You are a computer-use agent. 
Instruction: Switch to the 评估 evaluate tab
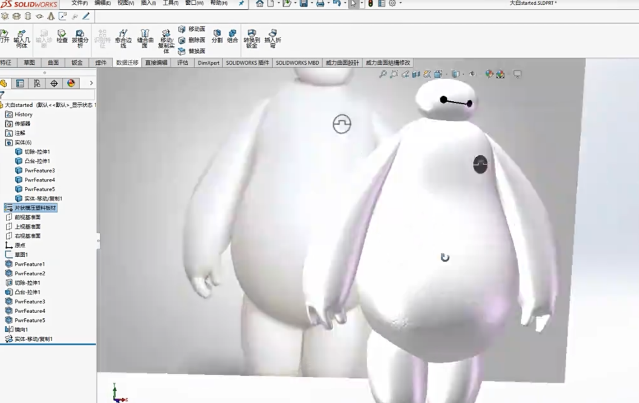point(182,63)
